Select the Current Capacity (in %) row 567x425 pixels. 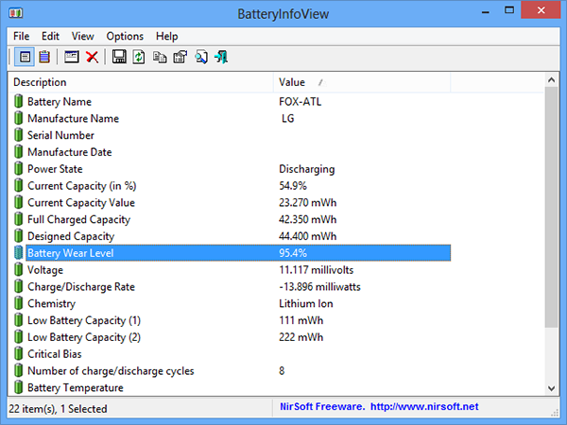click(230, 185)
